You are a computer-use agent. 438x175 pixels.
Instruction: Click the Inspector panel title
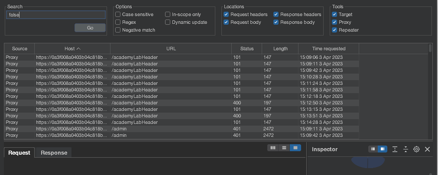tap(324, 149)
